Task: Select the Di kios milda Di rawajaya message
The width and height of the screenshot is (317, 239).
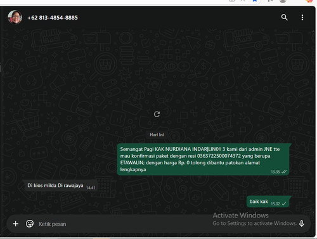Action: [60, 186]
